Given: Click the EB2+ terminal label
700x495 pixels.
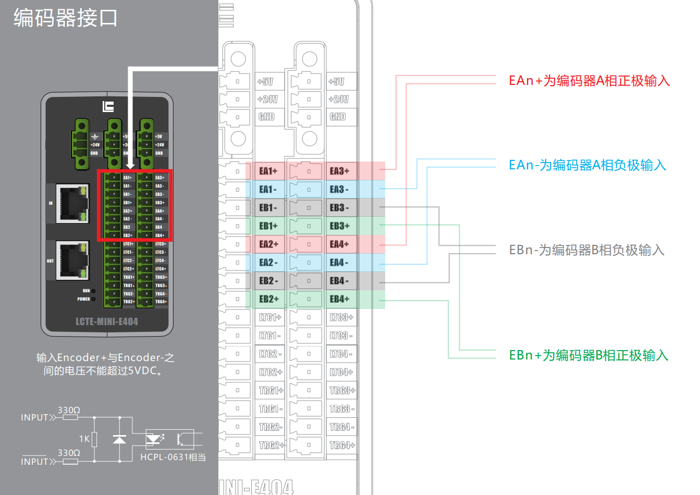Looking at the screenshot, I should coord(268,299).
